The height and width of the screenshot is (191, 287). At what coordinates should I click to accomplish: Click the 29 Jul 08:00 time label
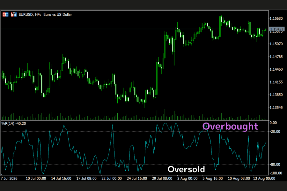pos(162,178)
